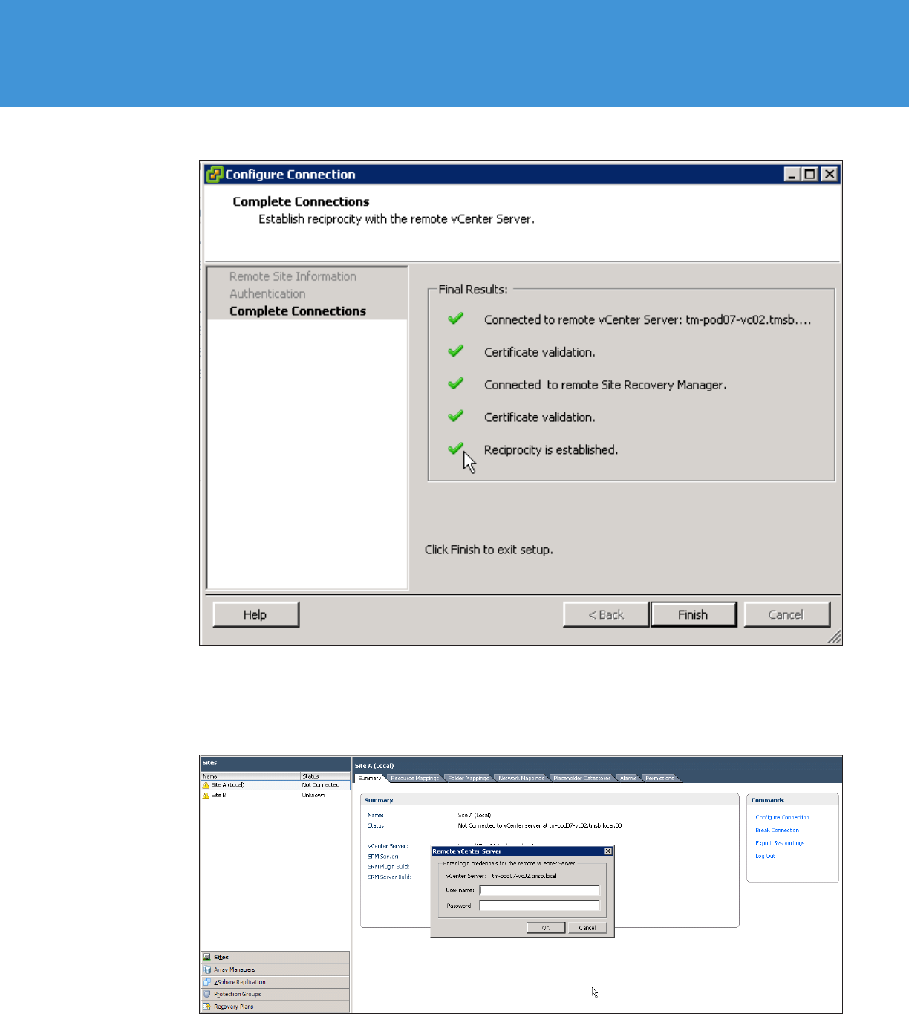909x1014 pixels.
Task: Click the Log Out link
Action: pyautogui.click(x=765, y=856)
